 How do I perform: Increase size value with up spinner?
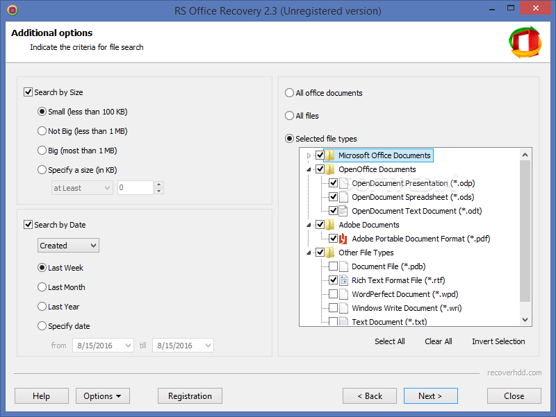[x=159, y=185]
